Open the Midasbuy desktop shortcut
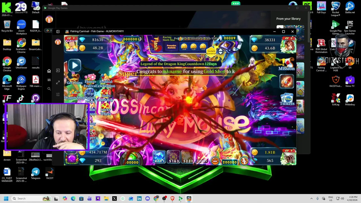 pos(350,100)
